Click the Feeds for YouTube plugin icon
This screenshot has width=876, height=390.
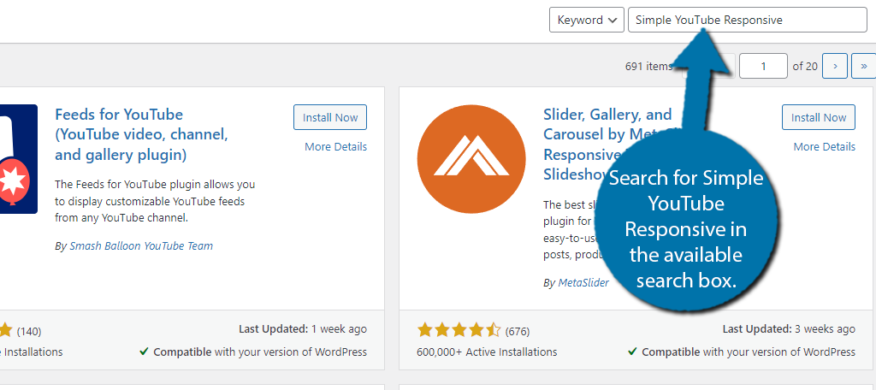pyautogui.click(x=19, y=159)
